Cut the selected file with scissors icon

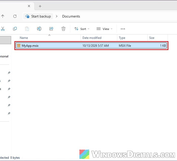click(3, 29)
